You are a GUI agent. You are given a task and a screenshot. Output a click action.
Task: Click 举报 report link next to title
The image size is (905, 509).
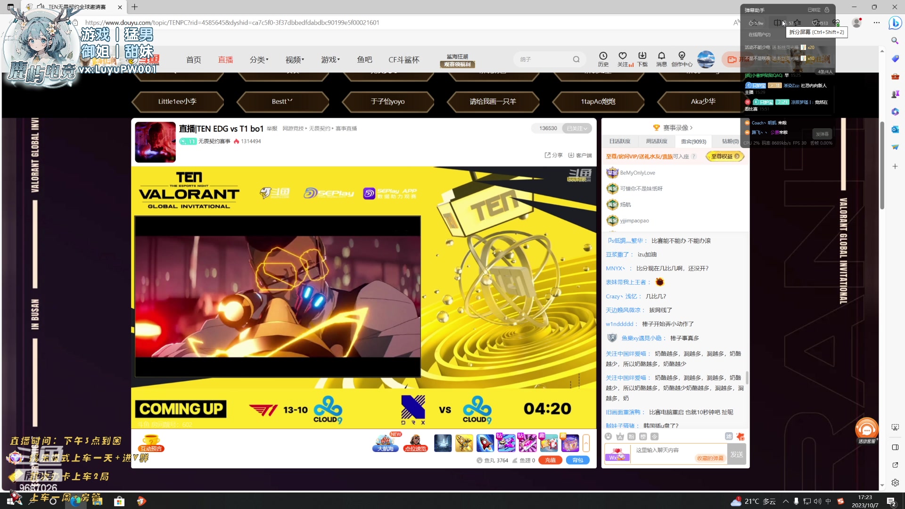tap(272, 129)
